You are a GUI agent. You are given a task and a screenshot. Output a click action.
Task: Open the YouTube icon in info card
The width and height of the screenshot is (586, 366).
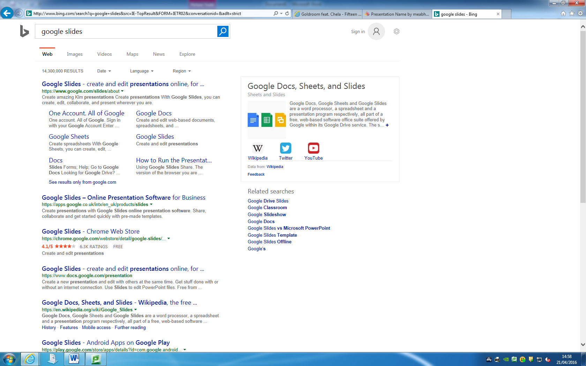click(313, 148)
